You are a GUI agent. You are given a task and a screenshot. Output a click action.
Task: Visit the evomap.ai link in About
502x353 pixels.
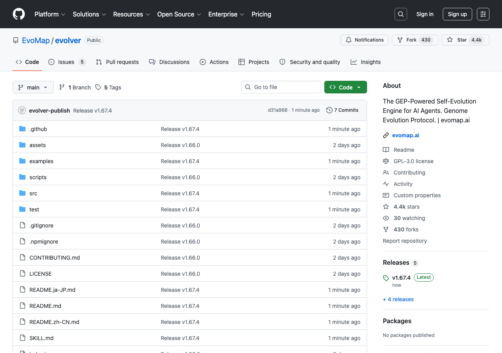pos(406,135)
